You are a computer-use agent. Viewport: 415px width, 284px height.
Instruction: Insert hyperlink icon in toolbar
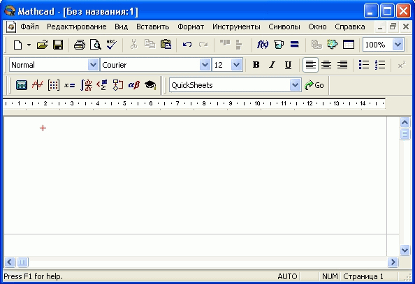point(316,45)
